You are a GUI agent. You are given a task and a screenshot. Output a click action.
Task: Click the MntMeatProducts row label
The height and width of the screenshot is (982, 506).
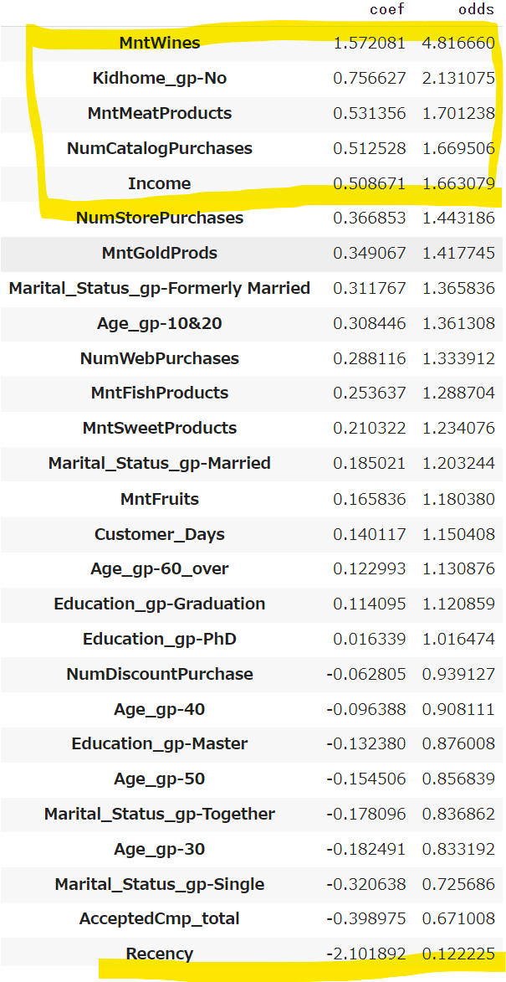[160, 113]
